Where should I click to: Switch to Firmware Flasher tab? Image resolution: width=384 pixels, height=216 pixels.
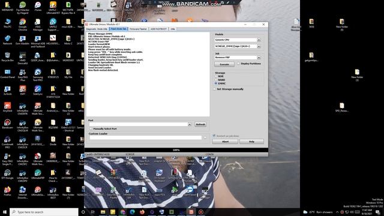coord(138,29)
